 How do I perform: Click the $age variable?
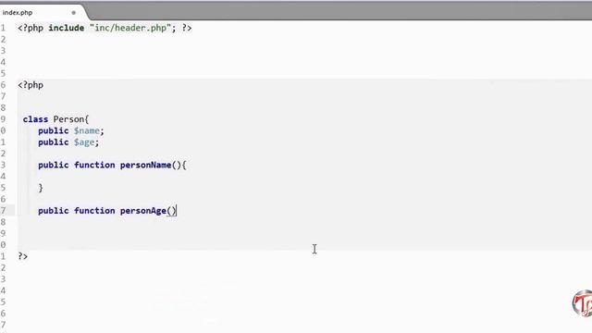click(x=84, y=142)
